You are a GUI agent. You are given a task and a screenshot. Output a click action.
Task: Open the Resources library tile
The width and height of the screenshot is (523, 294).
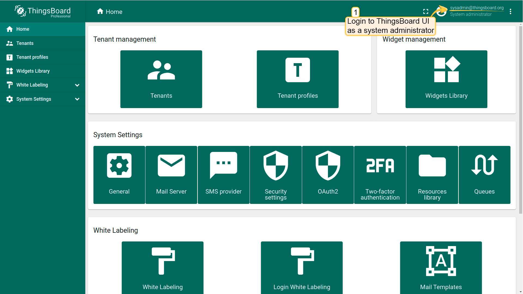tap(432, 175)
